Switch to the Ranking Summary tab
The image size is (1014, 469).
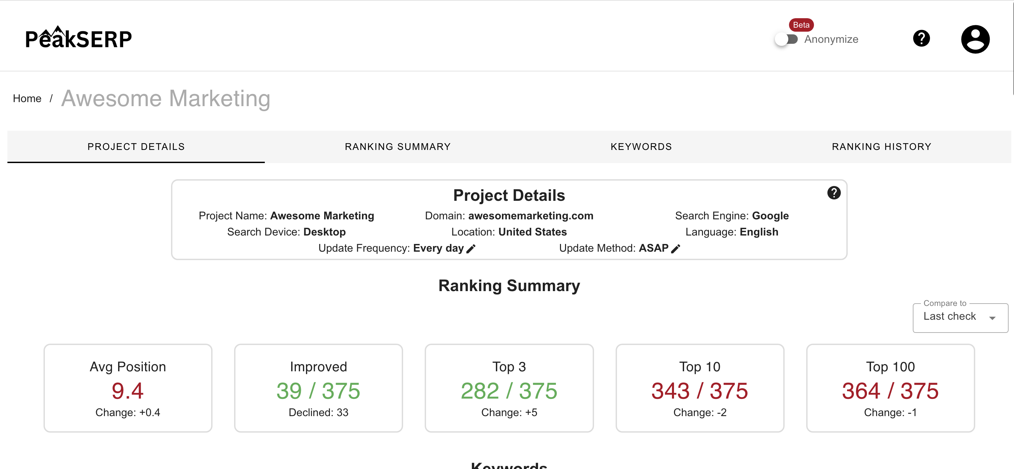398,147
